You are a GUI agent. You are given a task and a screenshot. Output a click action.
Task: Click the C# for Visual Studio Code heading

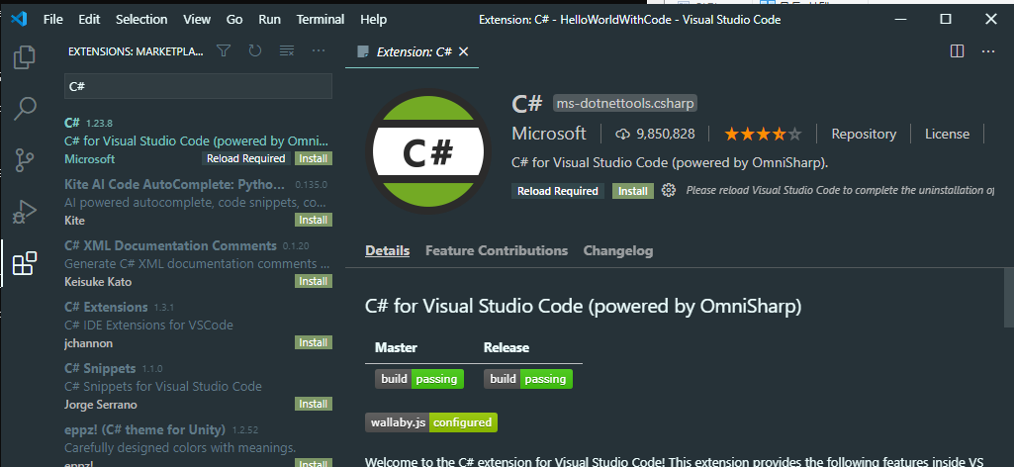[584, 306]
